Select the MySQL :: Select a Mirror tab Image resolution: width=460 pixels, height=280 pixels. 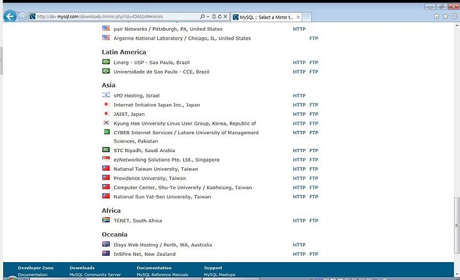pos(266,17)
